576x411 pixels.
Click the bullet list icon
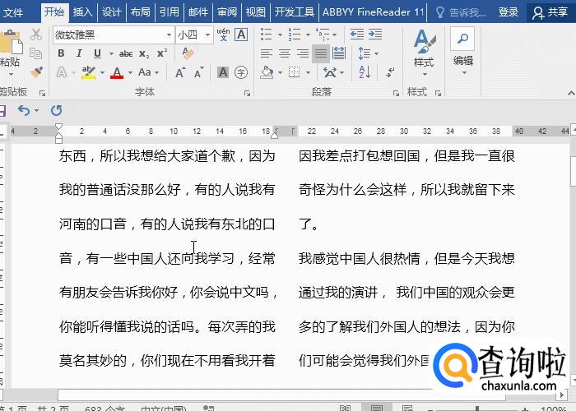(267, 35)
